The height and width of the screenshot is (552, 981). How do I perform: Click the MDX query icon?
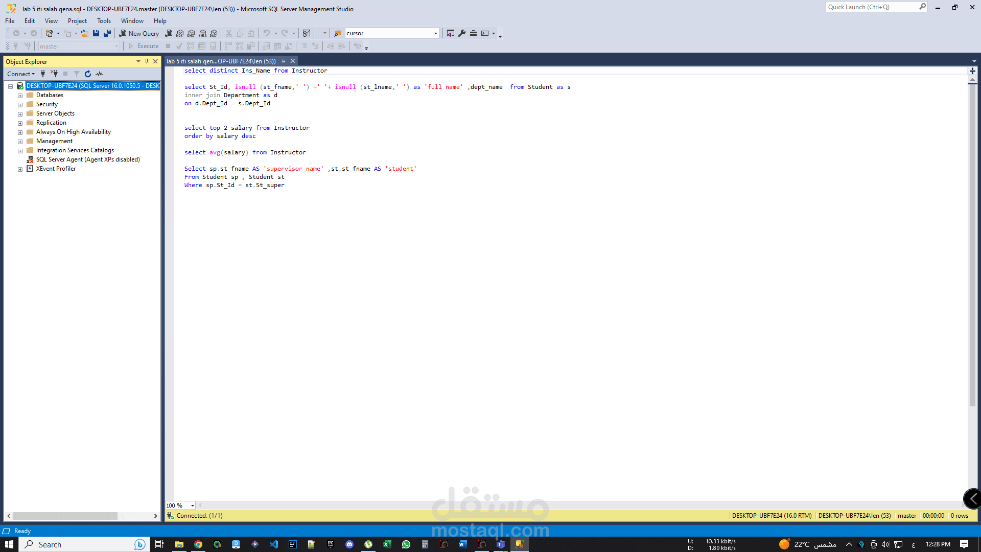point(180,33)
